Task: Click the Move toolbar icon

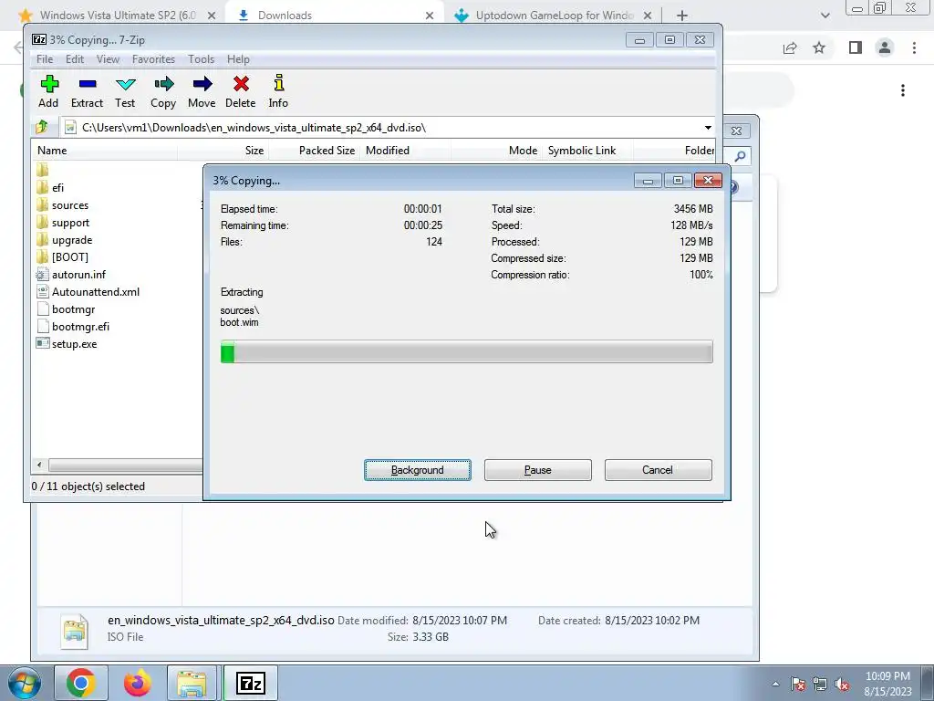Action: (x=202, y=84)
